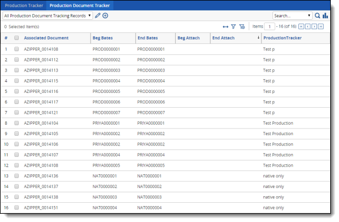Click Beg Bates cell PRIYA0000001
Image resolution: width=339 pixels, height=222 pixels.
point(106,123)
